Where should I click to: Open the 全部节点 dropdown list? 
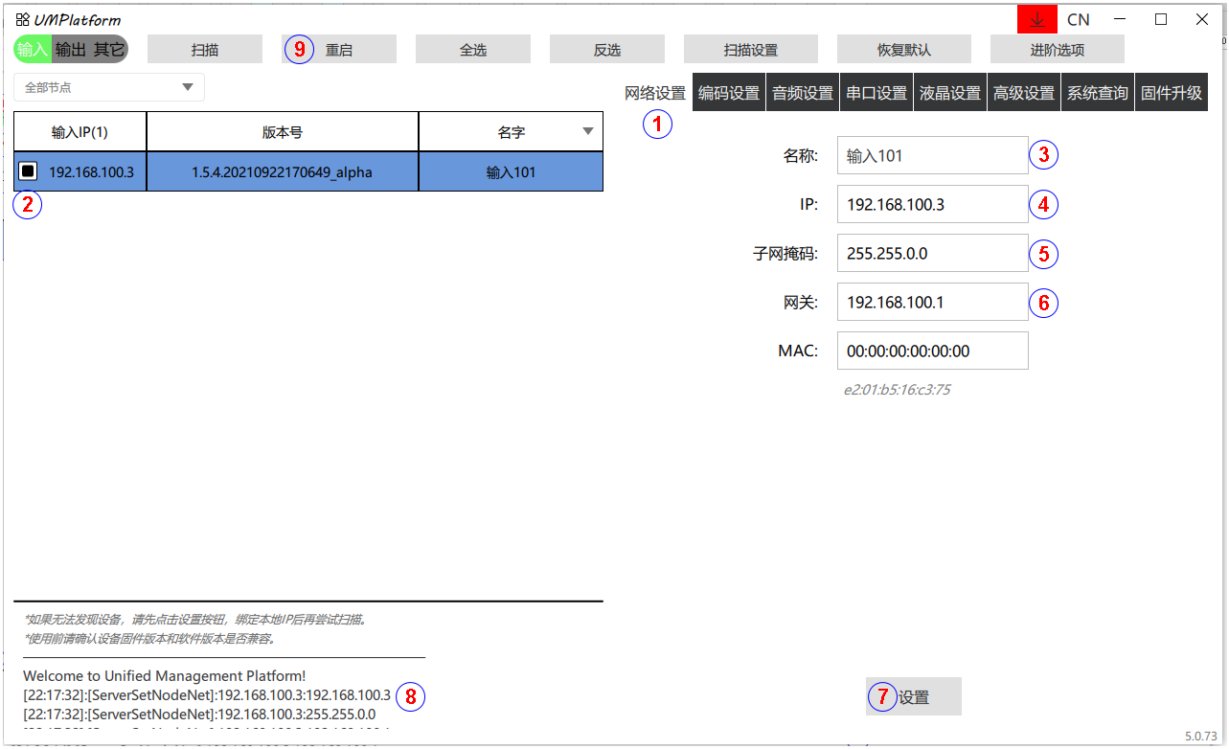(108, 87)
